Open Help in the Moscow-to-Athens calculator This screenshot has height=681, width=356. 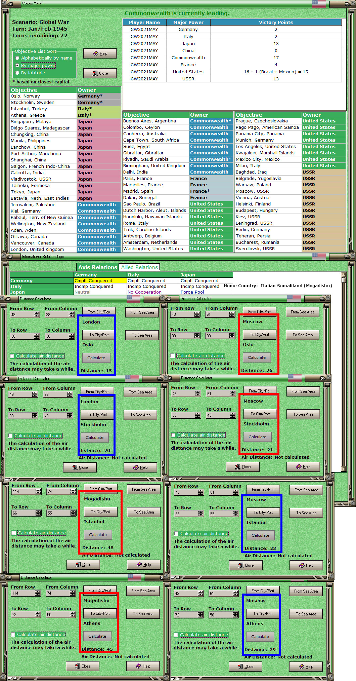306,667
